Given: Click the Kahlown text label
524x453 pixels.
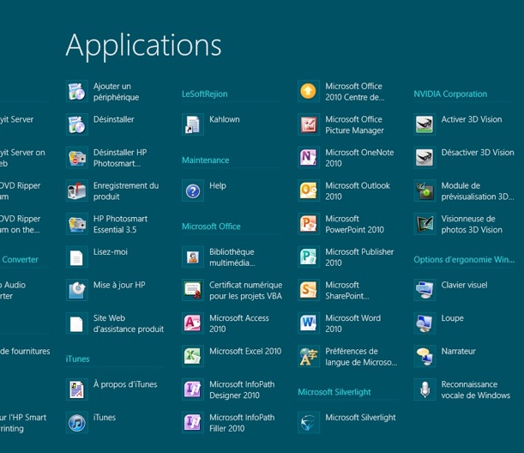Looking at the screenshot, I should 224,119.
